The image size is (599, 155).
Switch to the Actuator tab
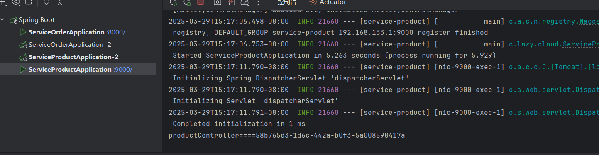328,2
